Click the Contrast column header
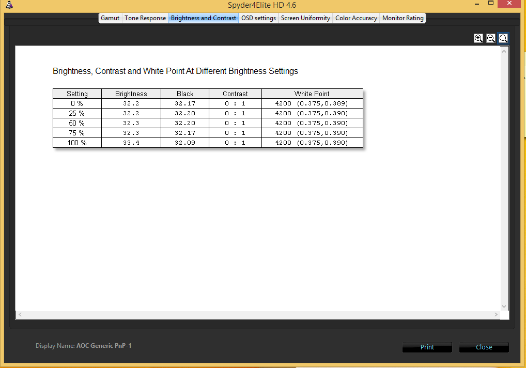 click(x=235, y=94)
